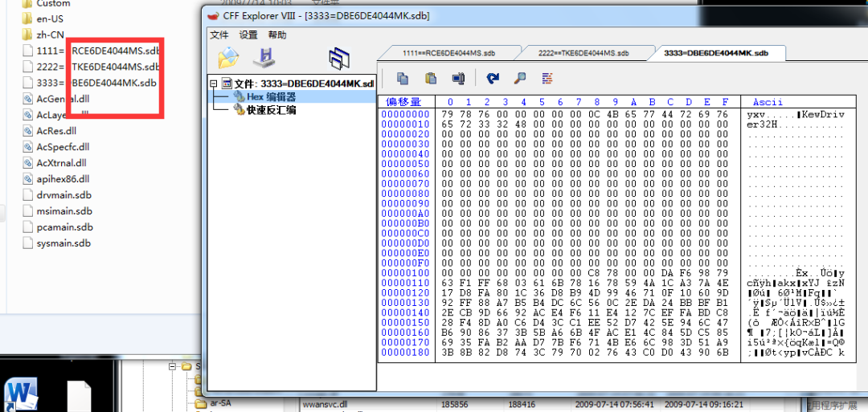The height and width of the screenshot is (412, 868).
Task: Collapse the 文件: 3333=DBE6DE4044MK.sdb tree node
Action: [x=213, y=84]
